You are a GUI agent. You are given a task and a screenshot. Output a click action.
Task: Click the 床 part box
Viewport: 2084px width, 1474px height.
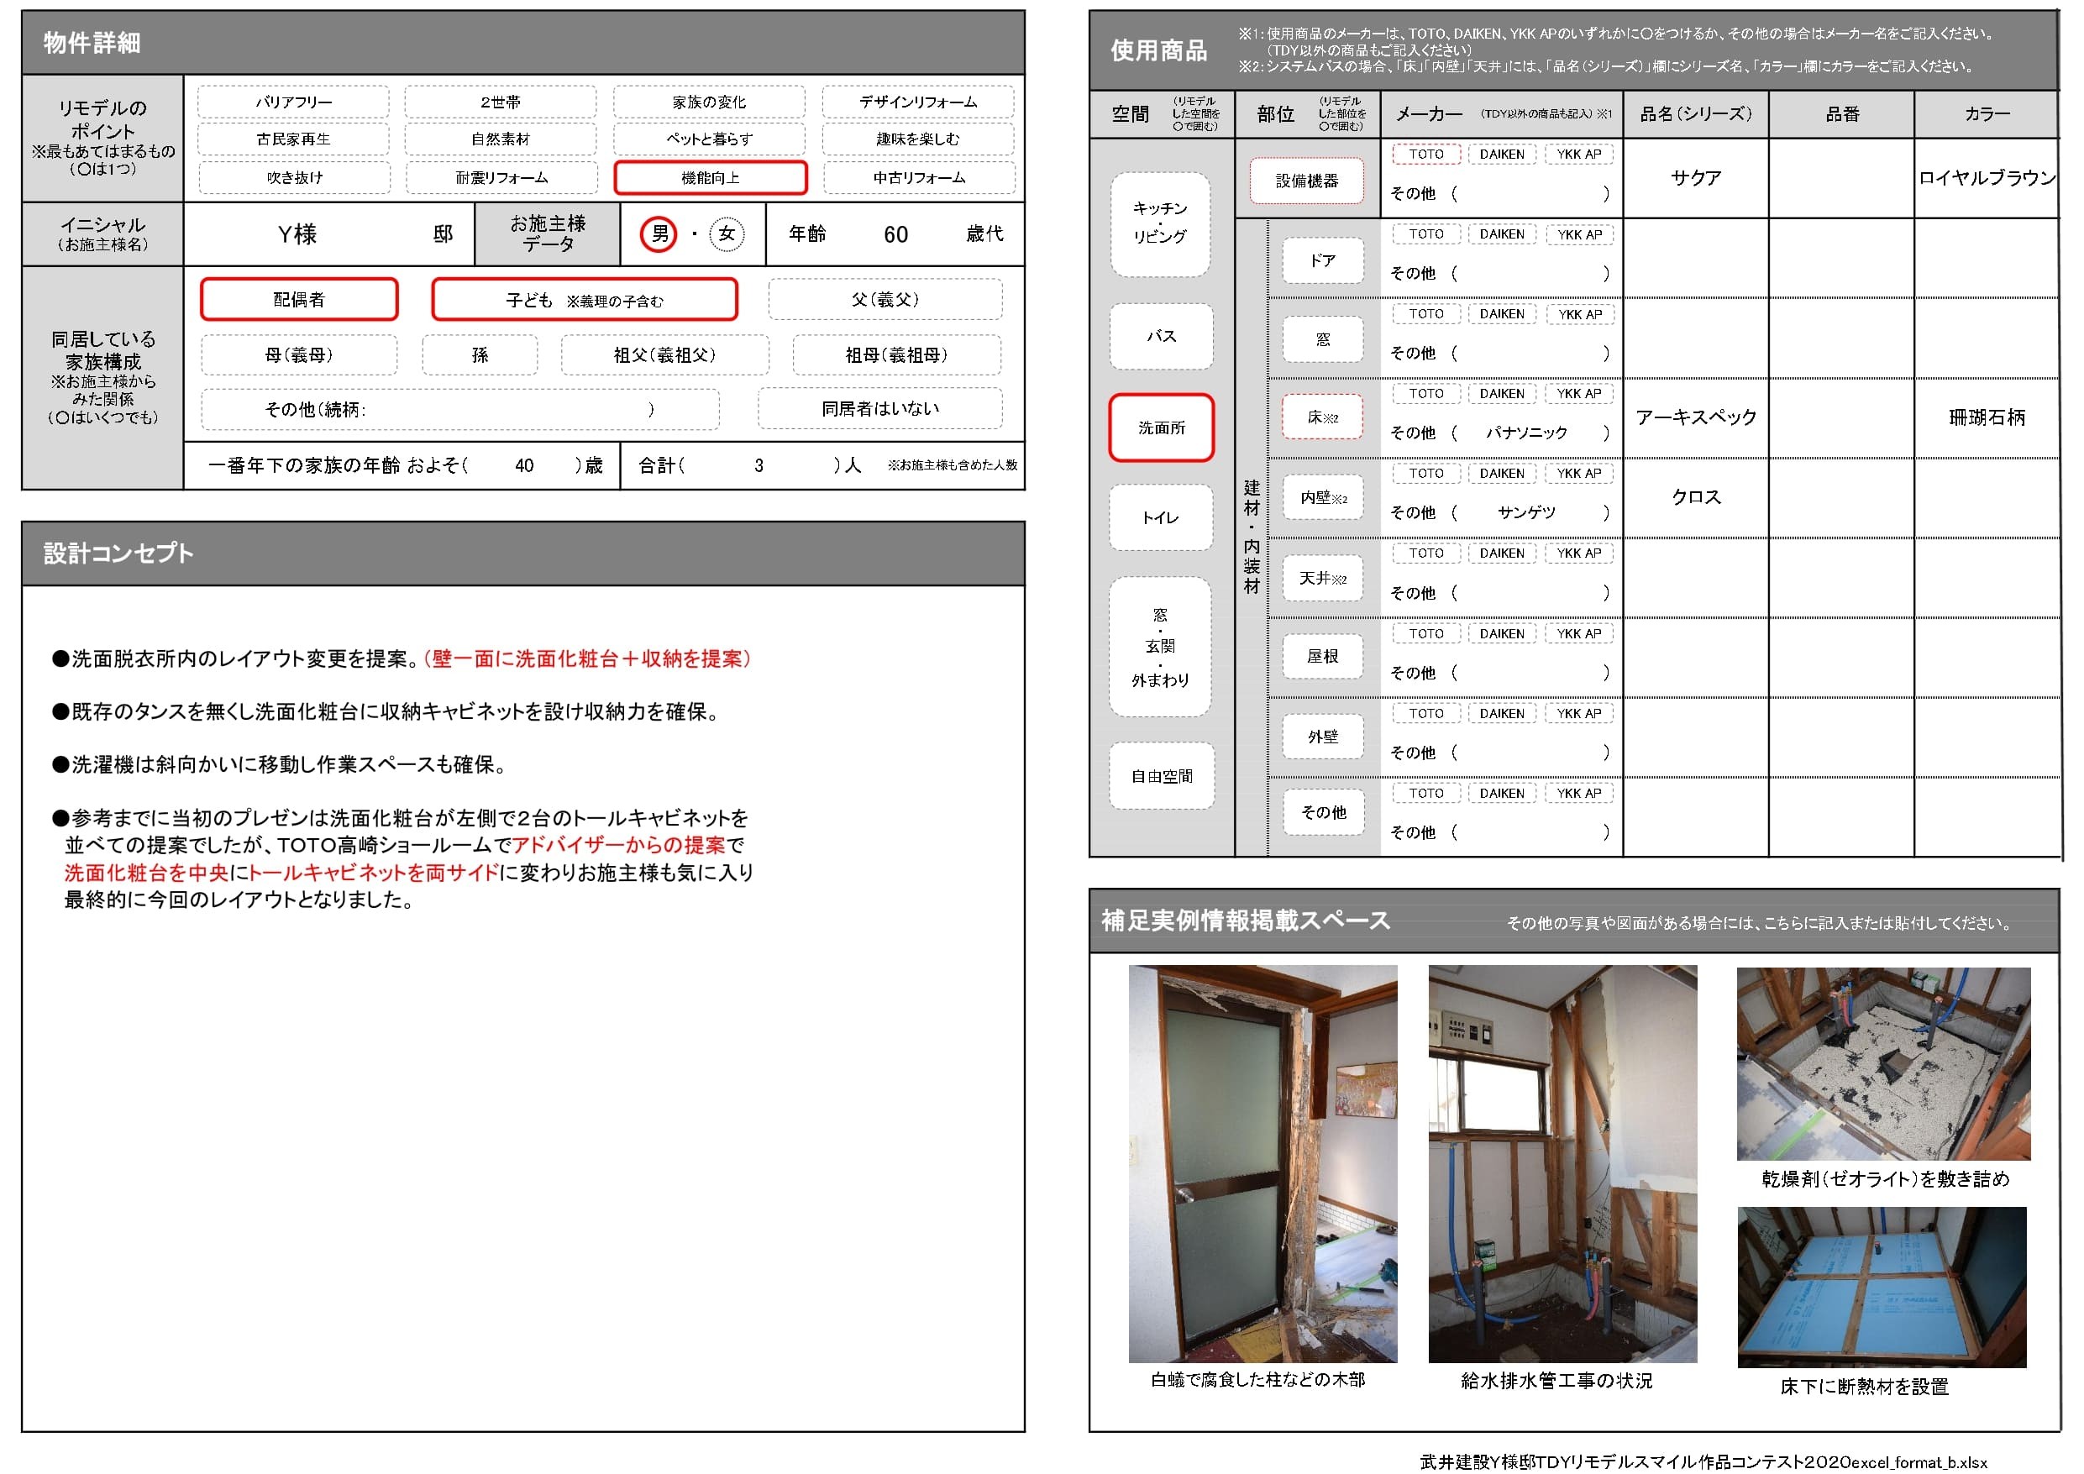(1321, 417)
